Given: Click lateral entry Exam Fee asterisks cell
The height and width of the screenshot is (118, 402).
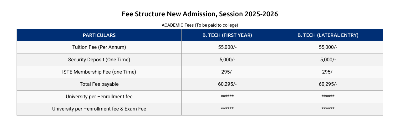Looking at the screenshot, I should [328, 109].
